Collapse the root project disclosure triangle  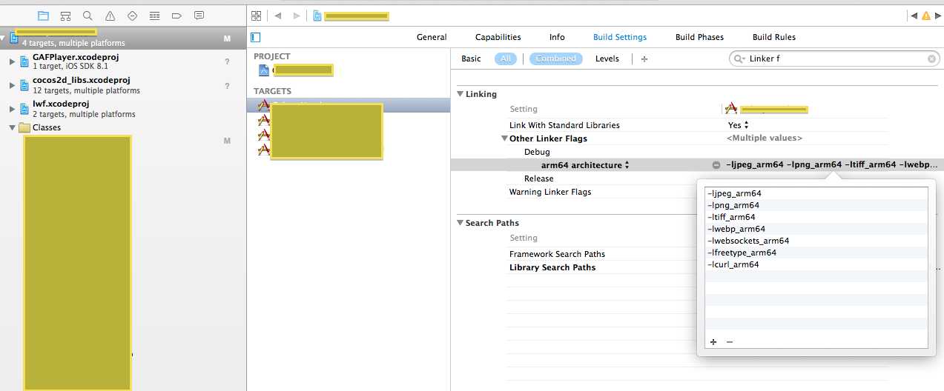4,37
